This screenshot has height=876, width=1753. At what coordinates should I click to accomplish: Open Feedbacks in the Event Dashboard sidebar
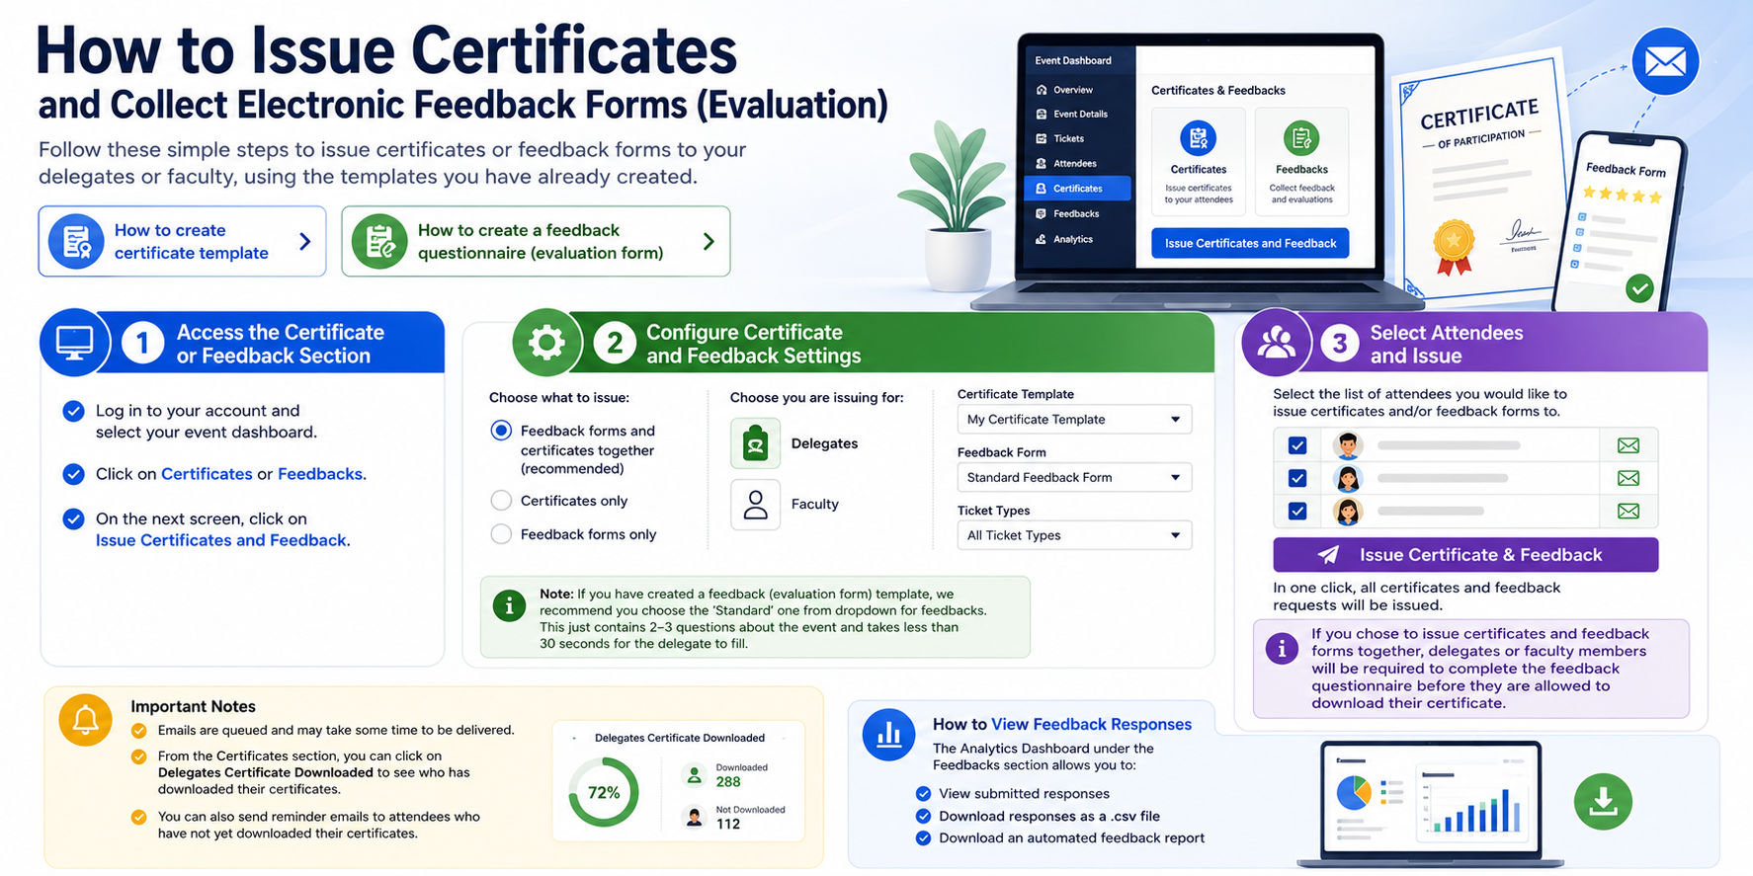pos(1075,213)
